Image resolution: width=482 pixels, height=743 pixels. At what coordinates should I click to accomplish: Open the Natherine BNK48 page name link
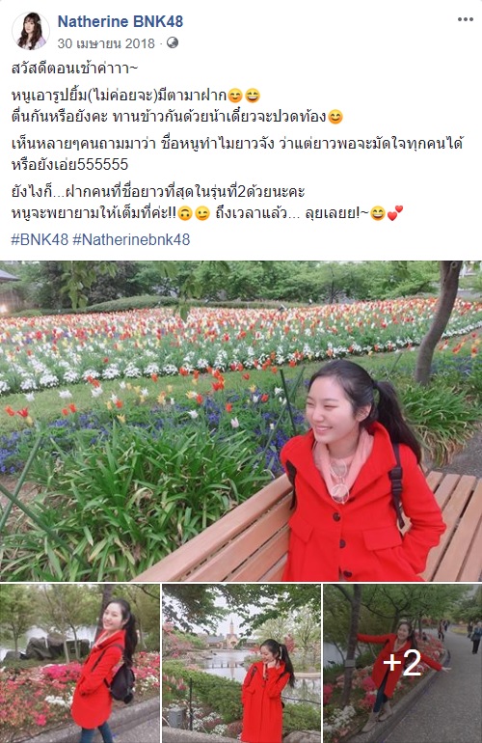click(x=120, y=21)
